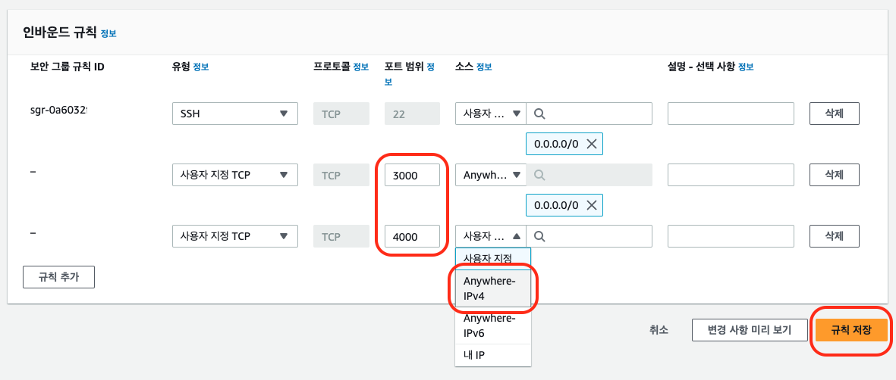896x380 pixels.
Task: Open type dropdown for port 3000 rule
Action: pyautogui.click(x=234, y=175)
